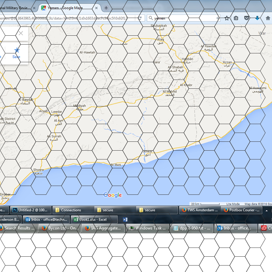Viewport: 272px width, 272px height.
Task: Show hidden system tray icons
Action: [x=267, y=210]
